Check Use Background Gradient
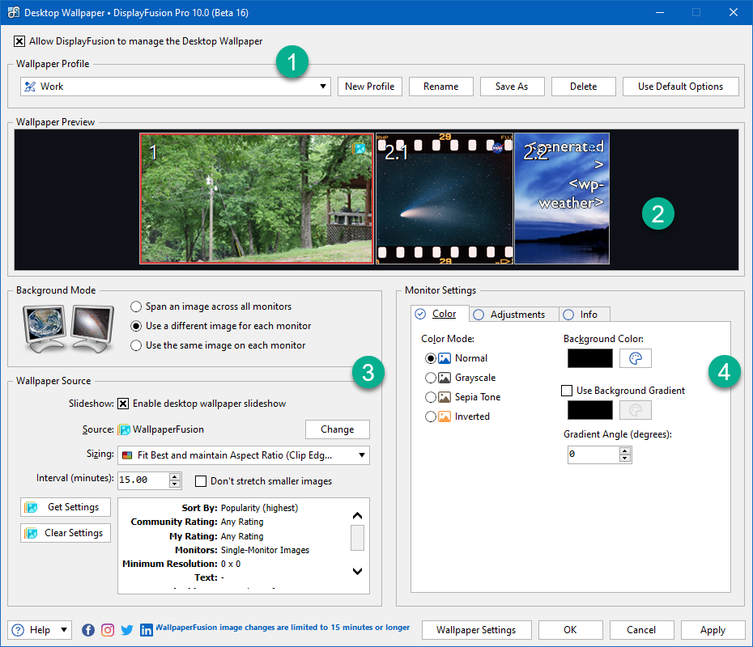The height and width of the screenshot is (647, 753). (x=567, y=391)
